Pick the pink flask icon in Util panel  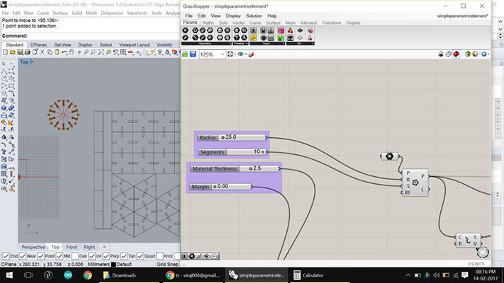pyautogui.click(x=310, y=38)
